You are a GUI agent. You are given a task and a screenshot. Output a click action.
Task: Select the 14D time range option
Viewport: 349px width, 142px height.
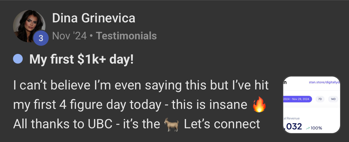coord(333,99)
